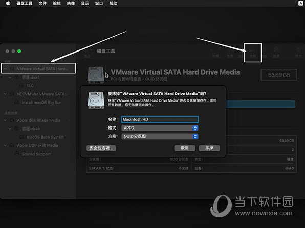The width and height of the screenshot is (305, 228).
Task: Select Apple UDIF 只读 Media in sidebar
Action: pyautogui.click(x=37, y=145)
